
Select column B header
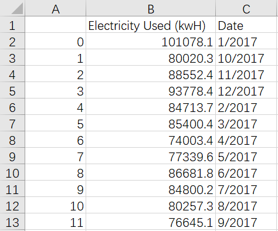151,8
